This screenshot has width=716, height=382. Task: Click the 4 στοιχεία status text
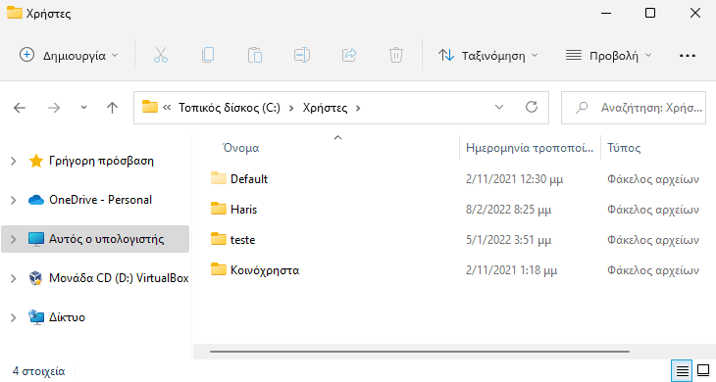pyautogui.click(x=39, y=371)
